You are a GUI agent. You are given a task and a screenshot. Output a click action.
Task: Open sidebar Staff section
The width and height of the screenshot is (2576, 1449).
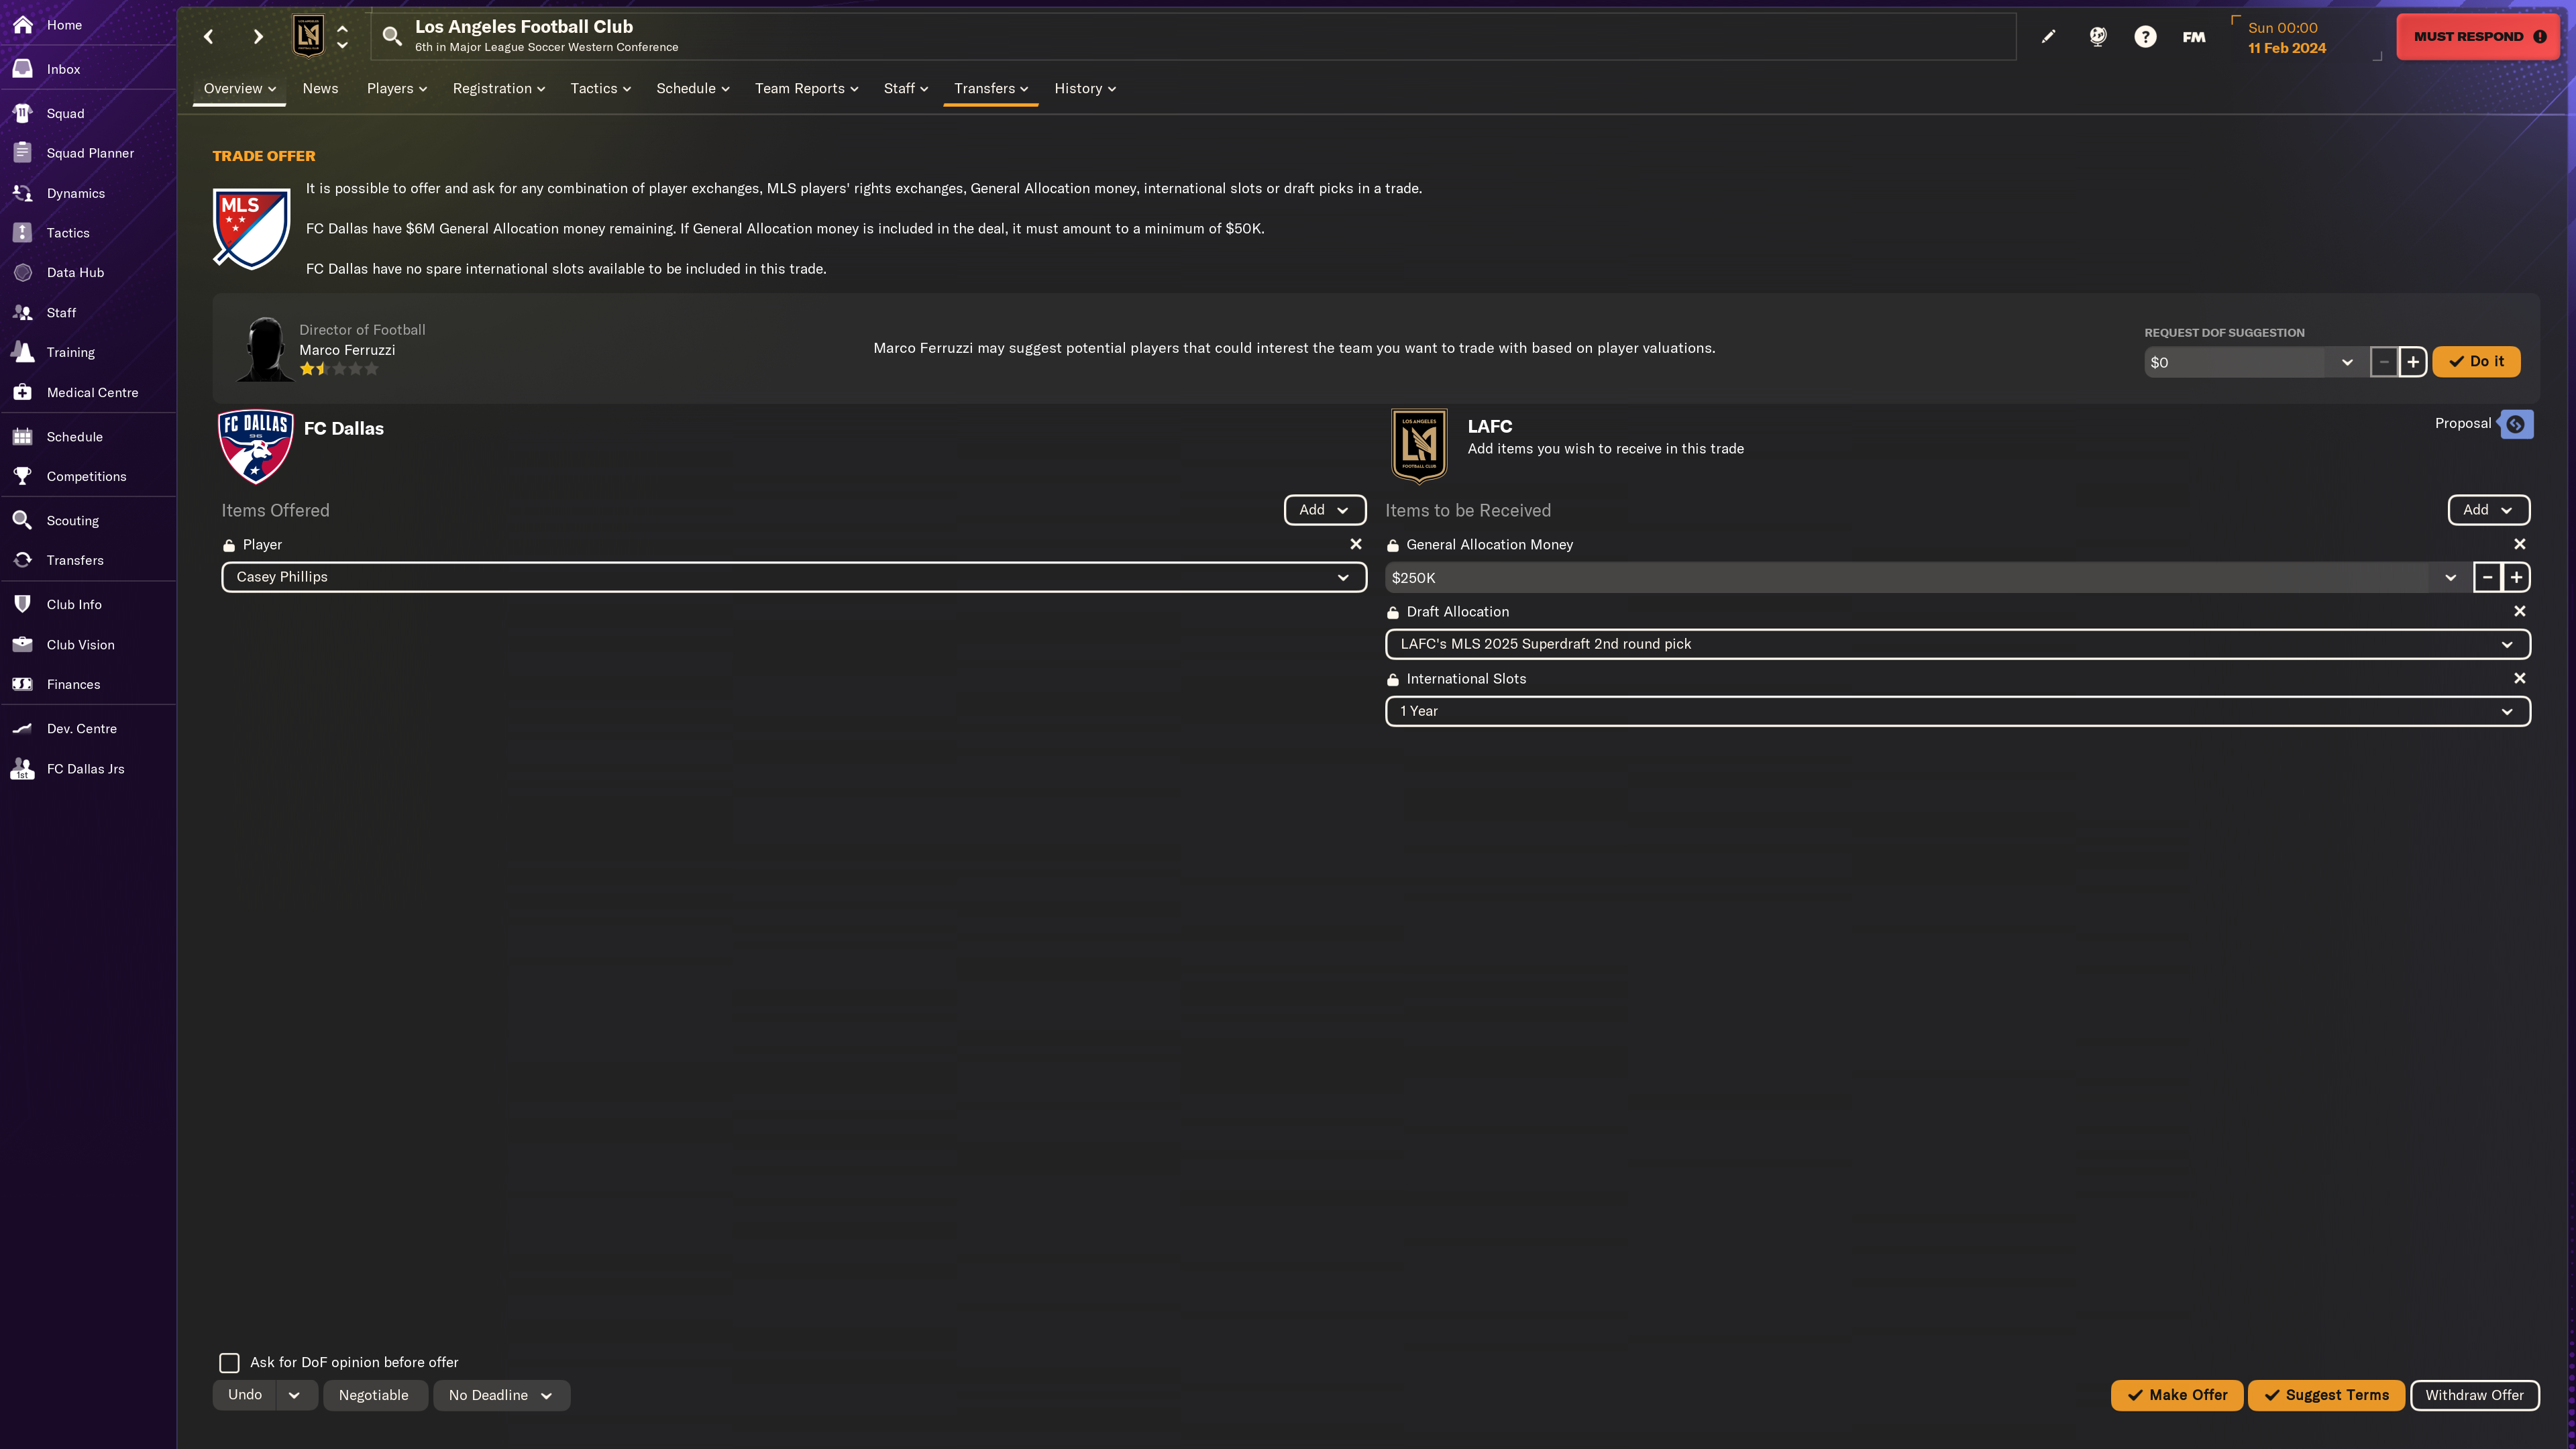tap(61, 313)
